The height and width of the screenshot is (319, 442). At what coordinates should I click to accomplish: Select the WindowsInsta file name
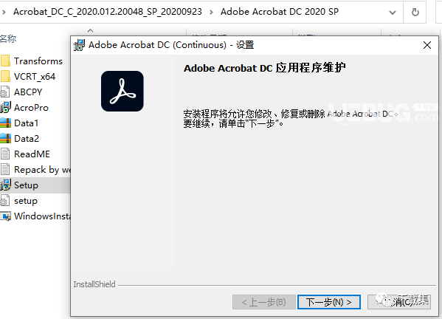pos(42,216)
